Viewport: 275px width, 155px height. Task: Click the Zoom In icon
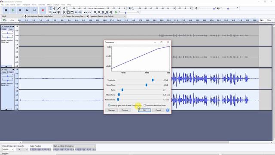click(x=95, y=12)
